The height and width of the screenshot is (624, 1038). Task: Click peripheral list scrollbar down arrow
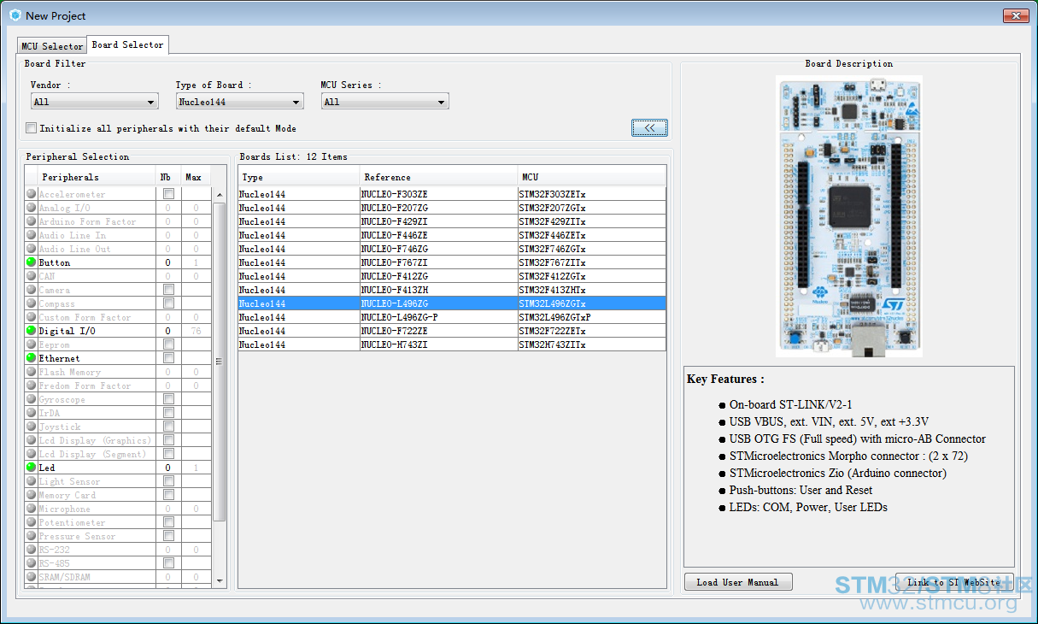pos(220,580)
